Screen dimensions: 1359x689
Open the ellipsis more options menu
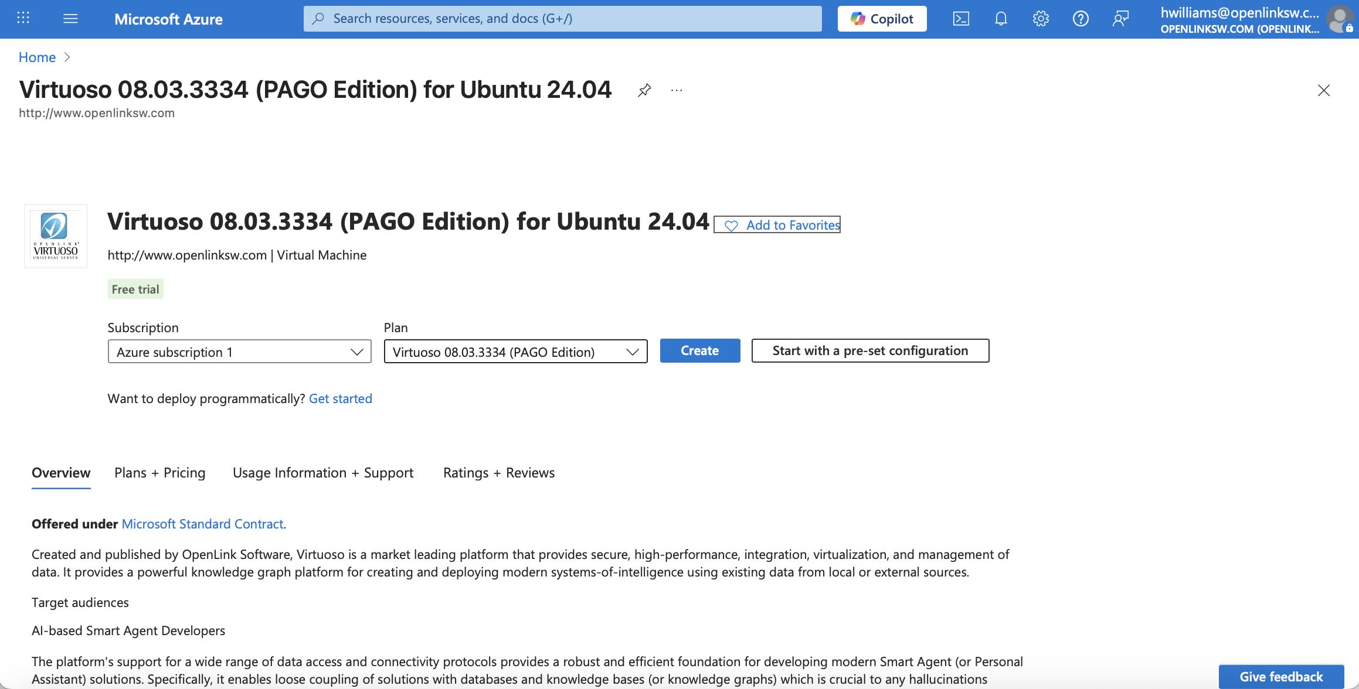coord(677,90)
